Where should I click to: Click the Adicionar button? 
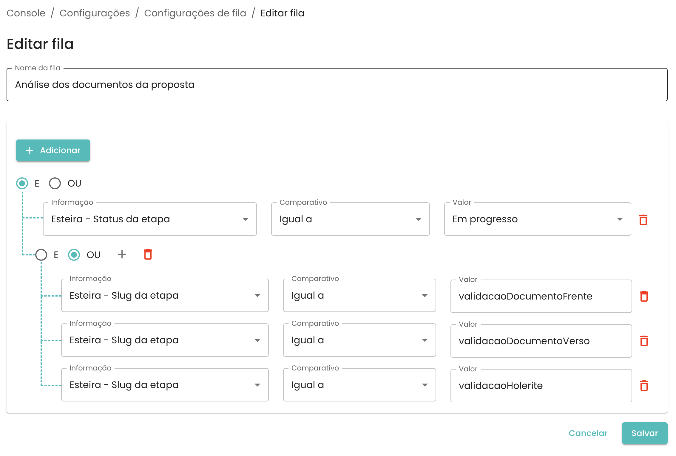[53, 151]
